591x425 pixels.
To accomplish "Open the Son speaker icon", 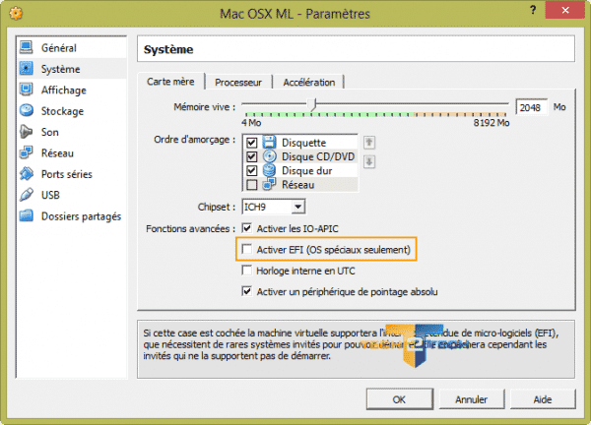I will [x=26, y=132].
